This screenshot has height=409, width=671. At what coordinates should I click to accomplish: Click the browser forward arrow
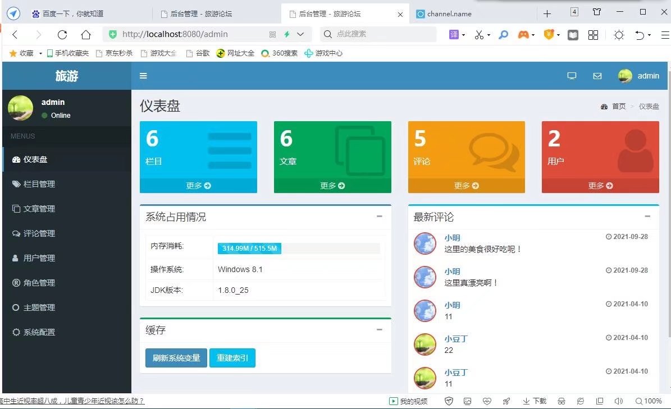pos(39,35)
